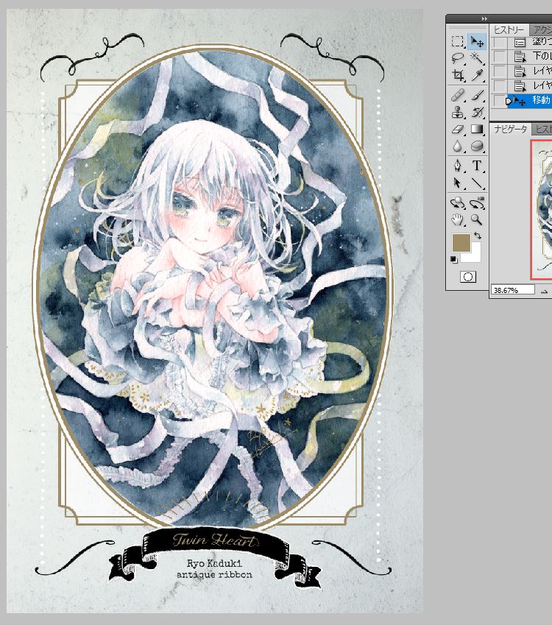Select the 移動 history state

pyautogui.click(x=529, y=100)
